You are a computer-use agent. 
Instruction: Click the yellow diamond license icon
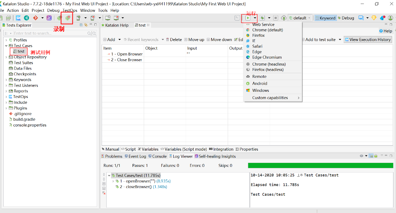(374, 18)
